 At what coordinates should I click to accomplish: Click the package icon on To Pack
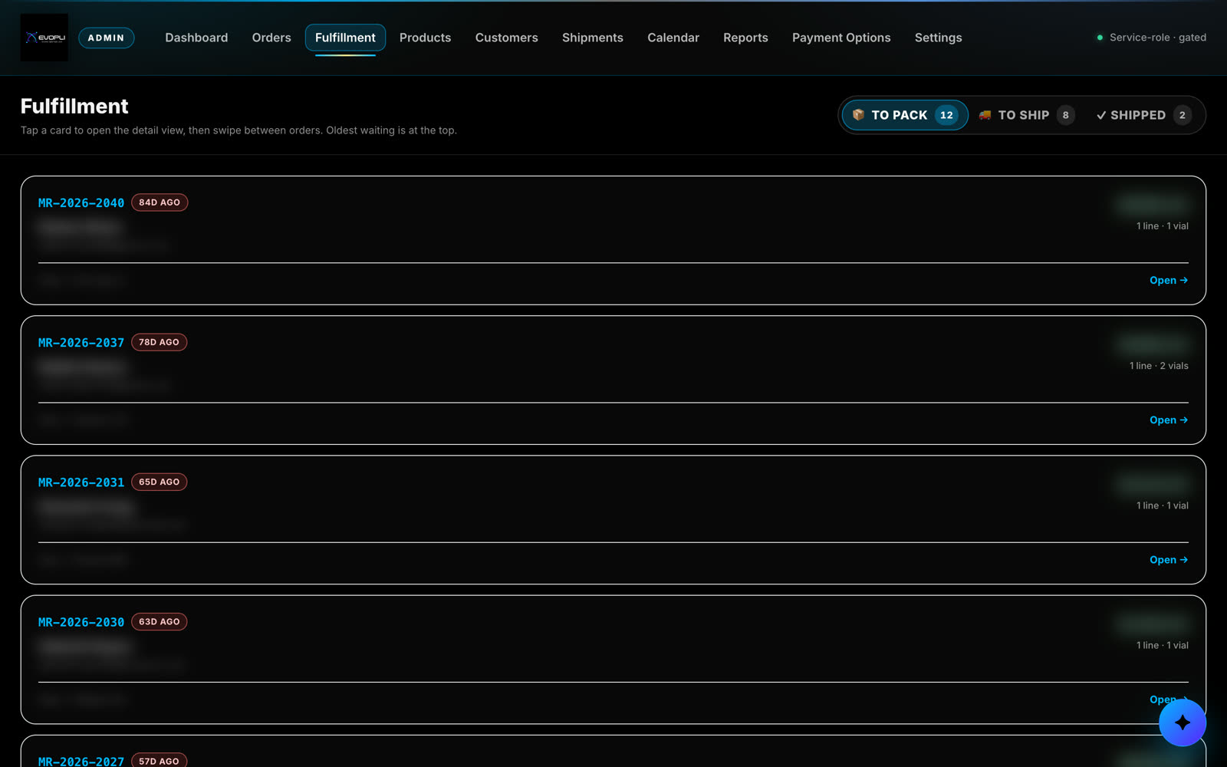point(858,115)
